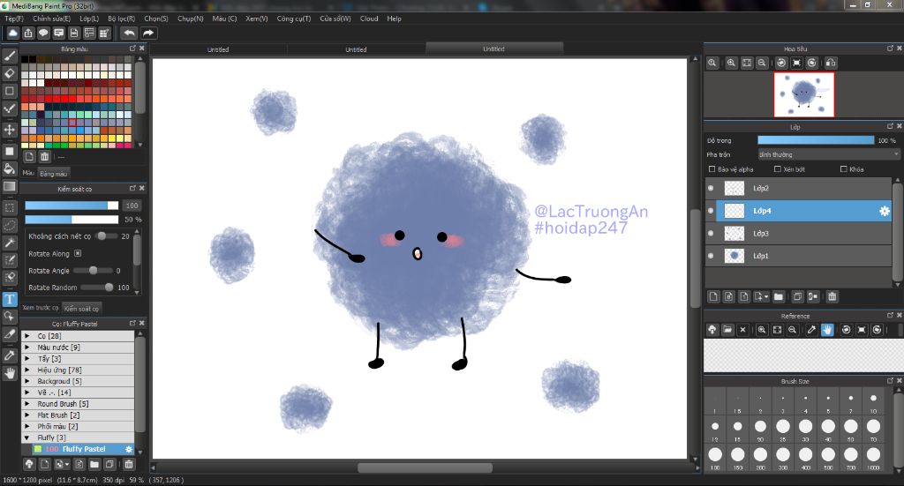Viewport: 904px width, 486px height.
Task: Click hand icon in Reference panel
Action: (x=827, y=329)
